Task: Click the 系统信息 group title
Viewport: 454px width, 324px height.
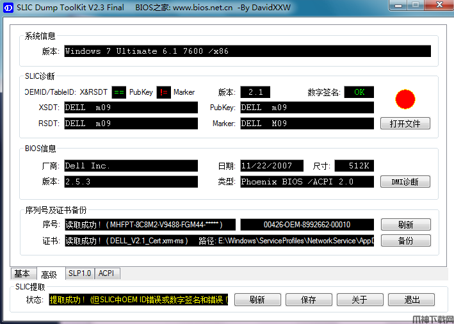Action: [x=40, y=36]
